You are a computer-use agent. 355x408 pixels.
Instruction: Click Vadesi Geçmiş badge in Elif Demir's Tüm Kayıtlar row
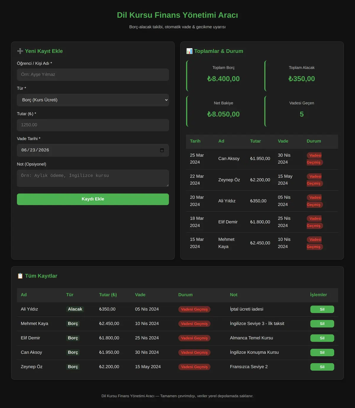194,338
